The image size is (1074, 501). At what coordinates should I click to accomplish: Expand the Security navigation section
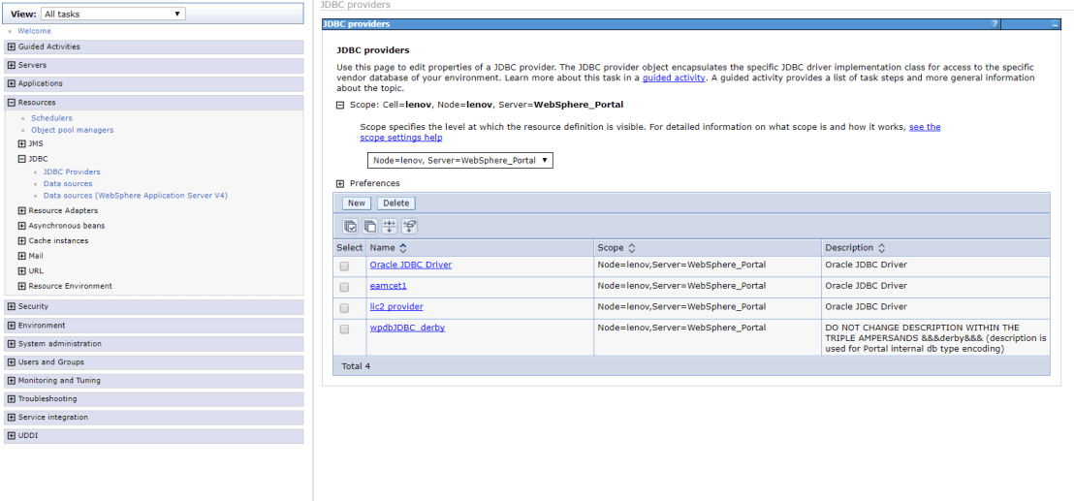(x=11, y=306)
